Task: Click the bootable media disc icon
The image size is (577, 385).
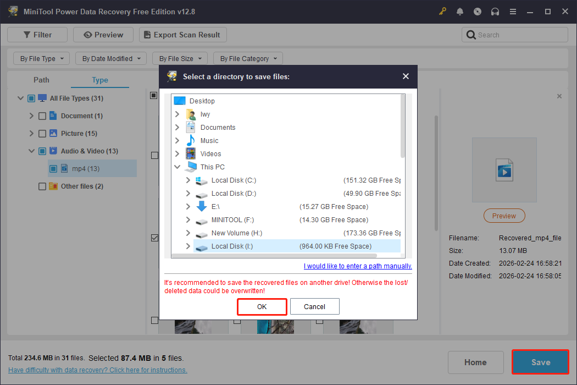Action: click(x=478, y=11)
